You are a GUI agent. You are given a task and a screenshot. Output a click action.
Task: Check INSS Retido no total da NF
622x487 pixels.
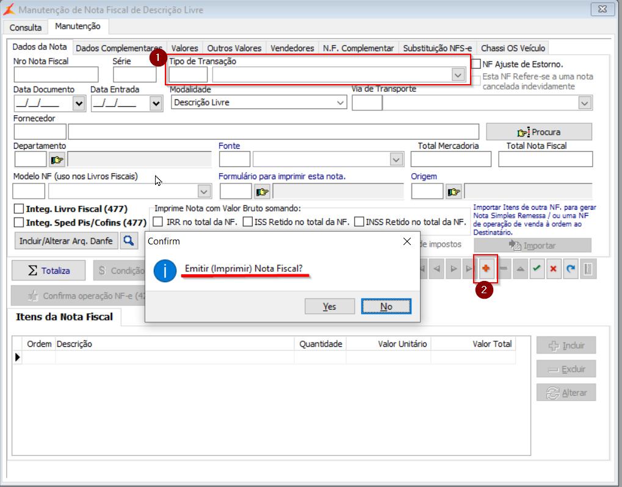pyautogui.click(x=359, y=221)
